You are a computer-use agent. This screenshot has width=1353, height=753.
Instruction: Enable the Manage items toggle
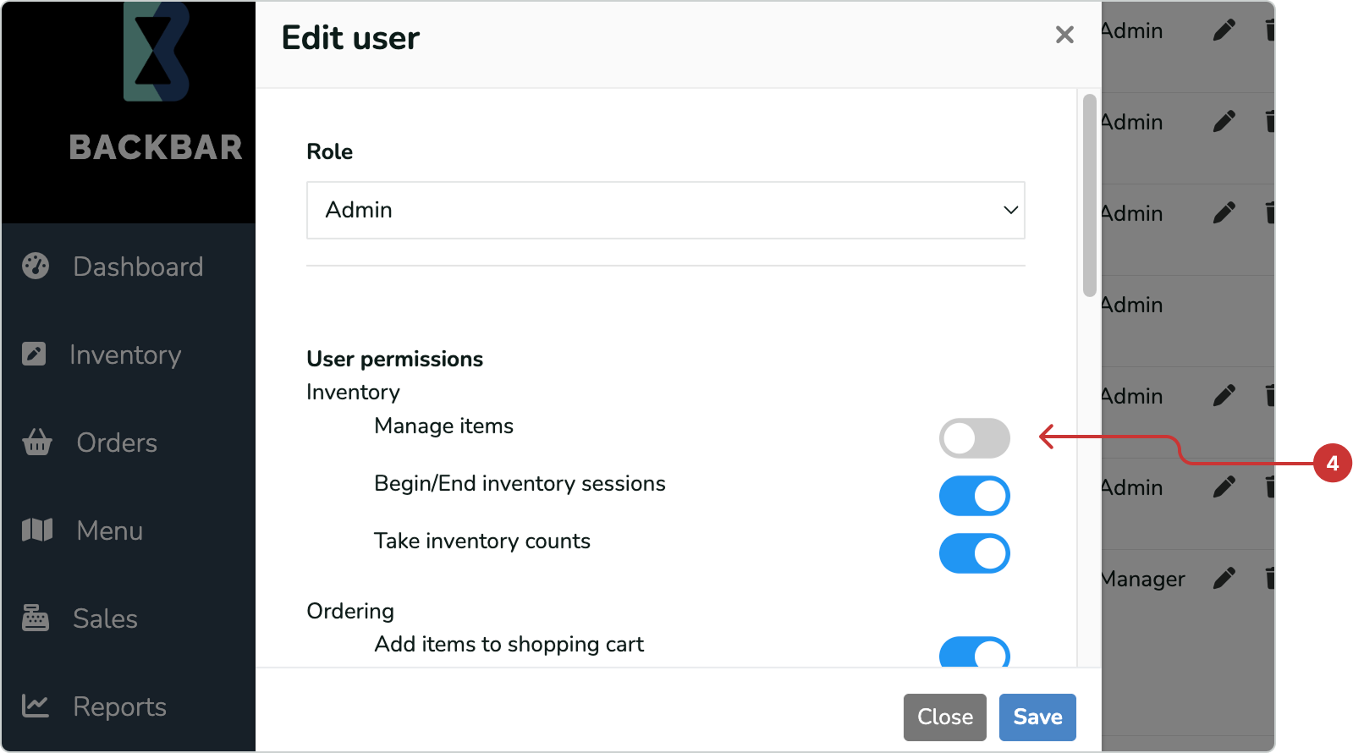click(x=975, y=438)
